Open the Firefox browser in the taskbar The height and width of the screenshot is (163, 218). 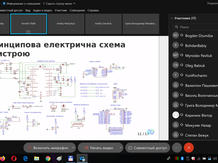pyautogui.click(x=2, y=158)
